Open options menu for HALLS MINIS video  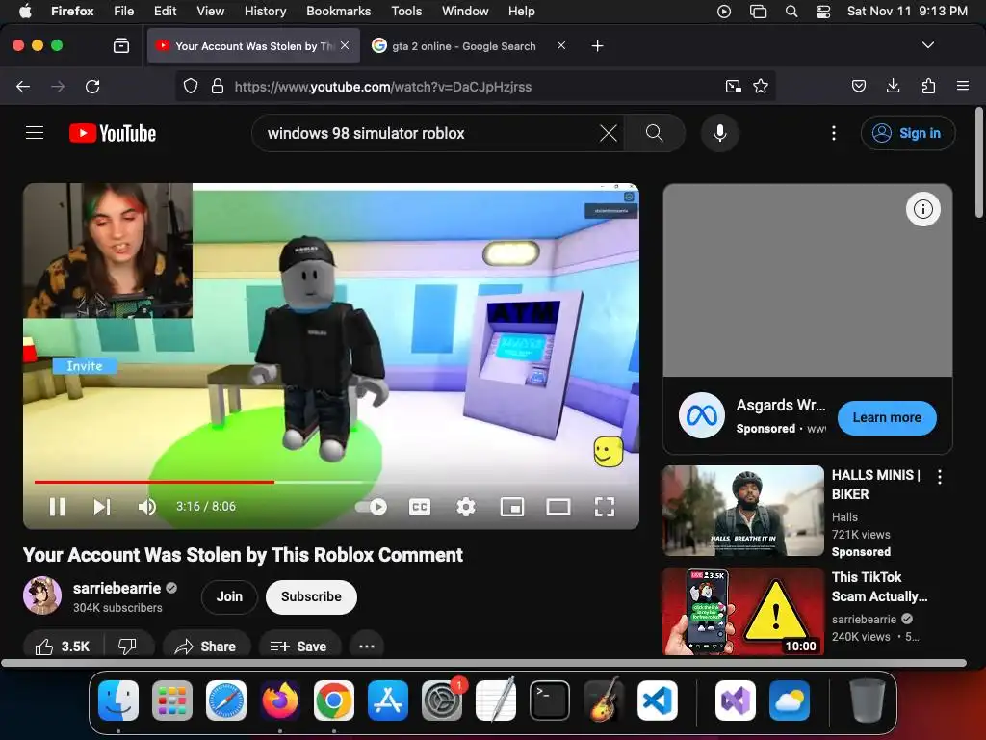(940, 477)
